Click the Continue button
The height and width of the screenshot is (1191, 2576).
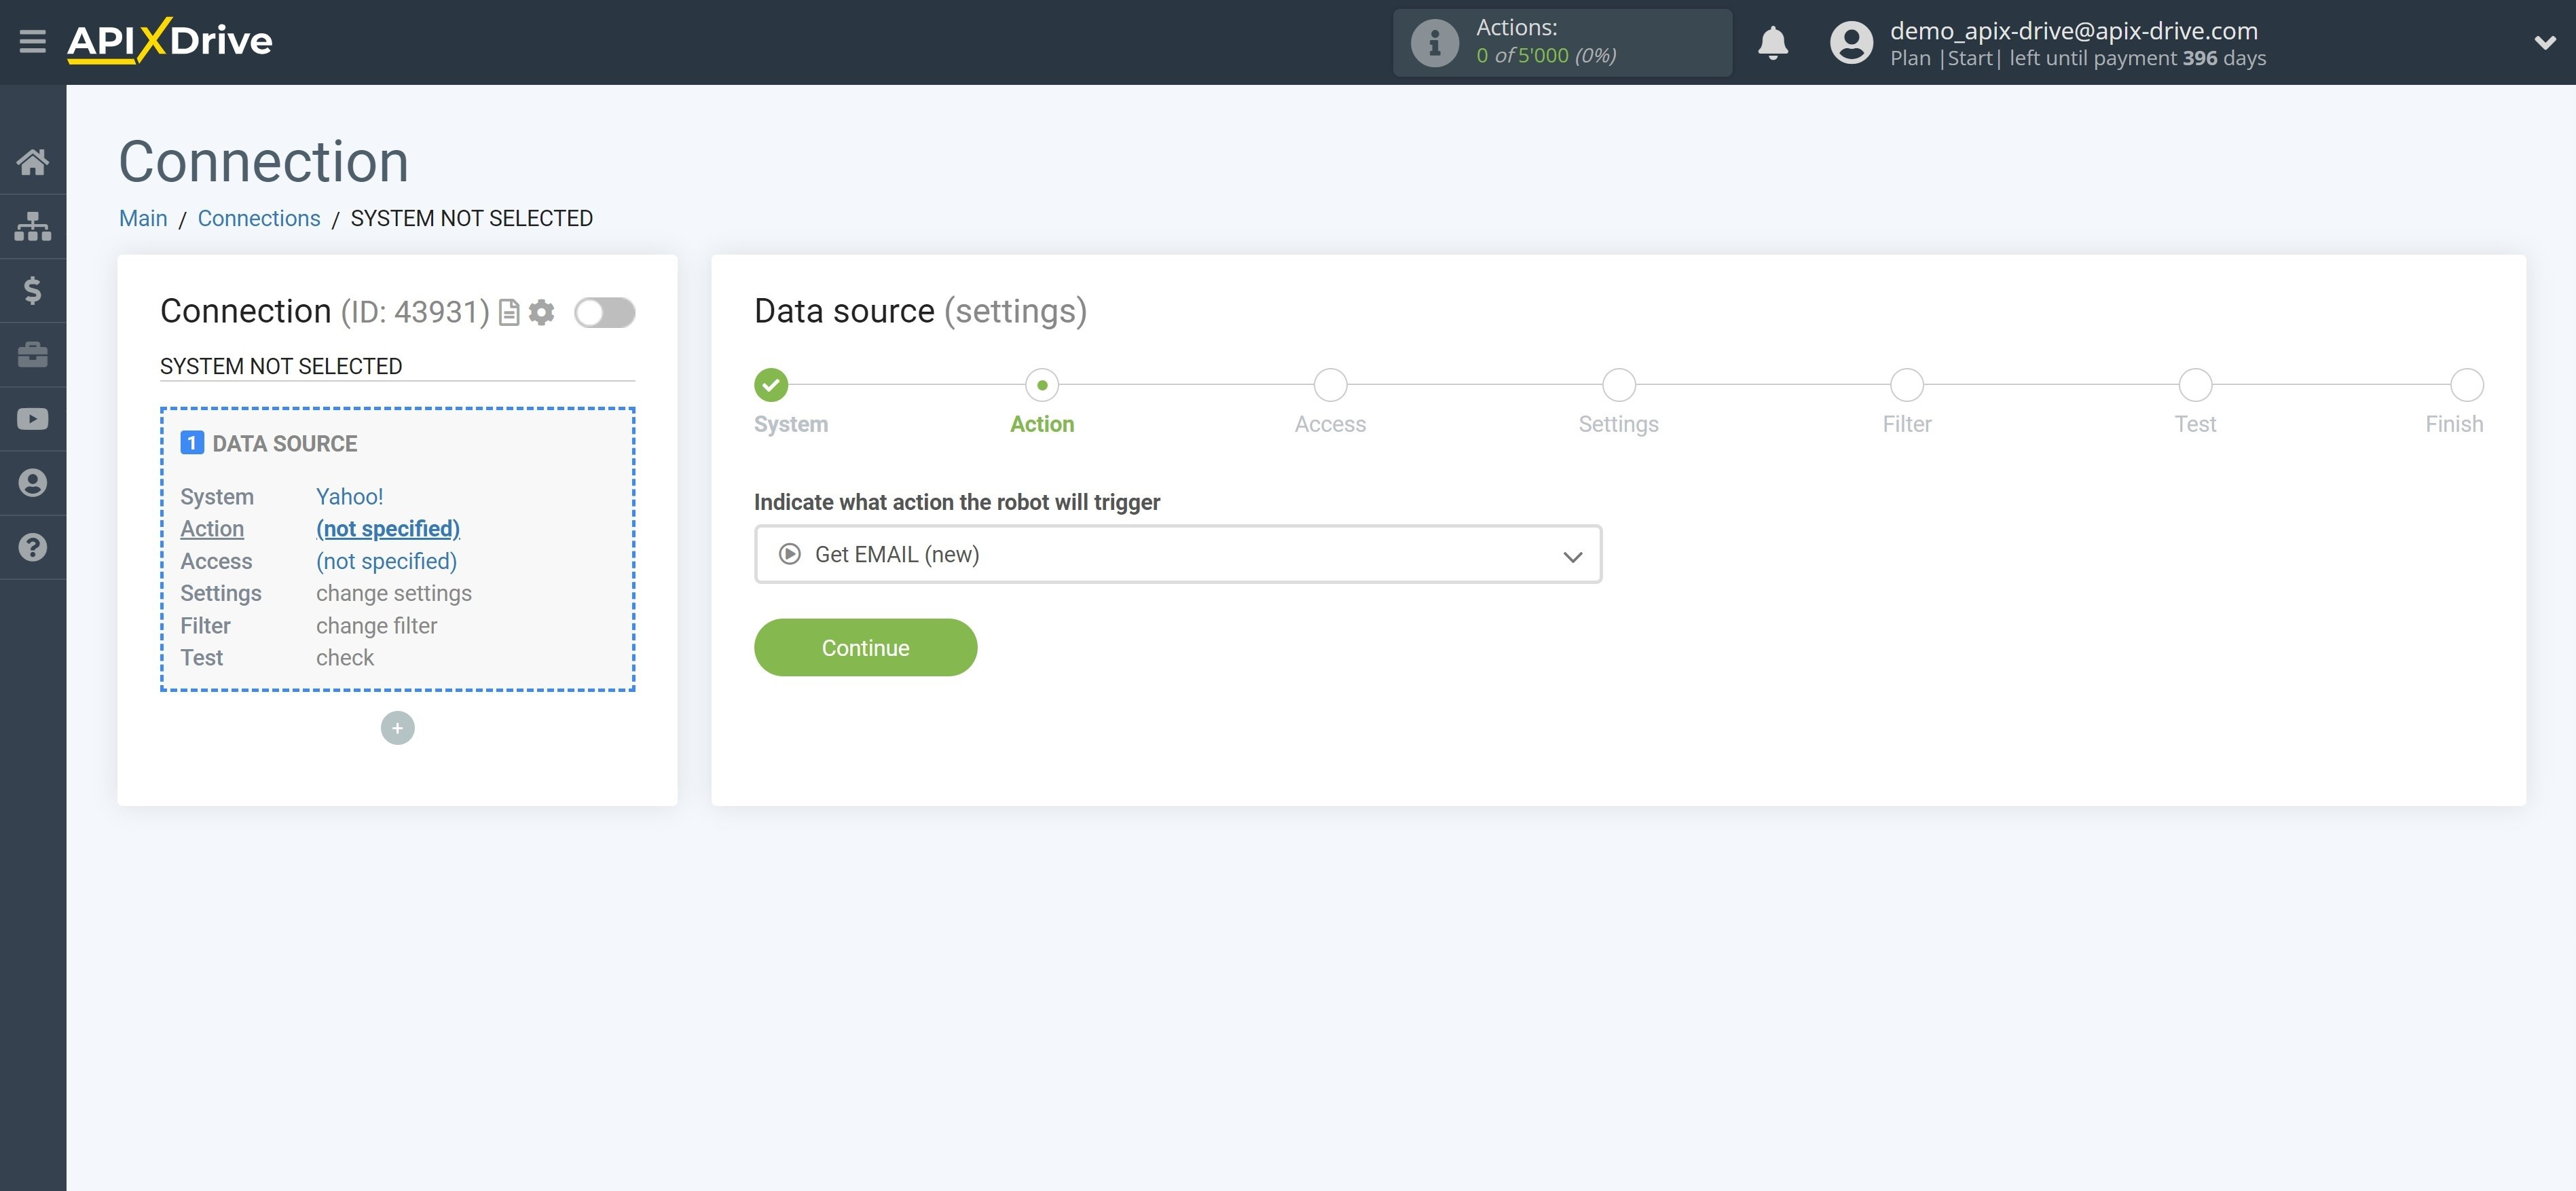click(865, 648)
